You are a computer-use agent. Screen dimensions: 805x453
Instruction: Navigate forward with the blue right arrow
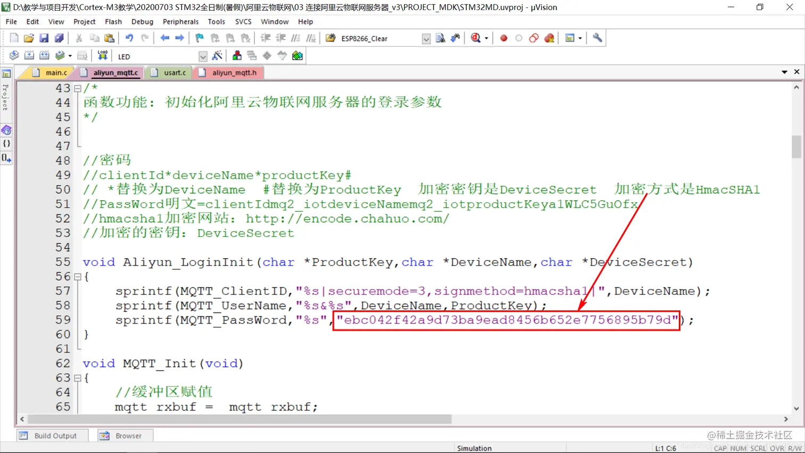coord(179,38)
